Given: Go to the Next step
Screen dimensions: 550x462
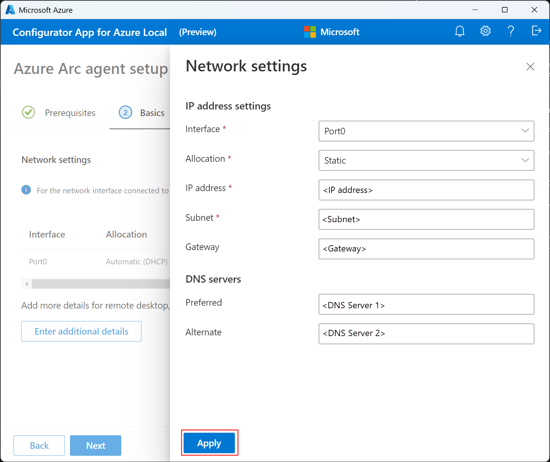Looking at the screenshot, I should point(95,446).
